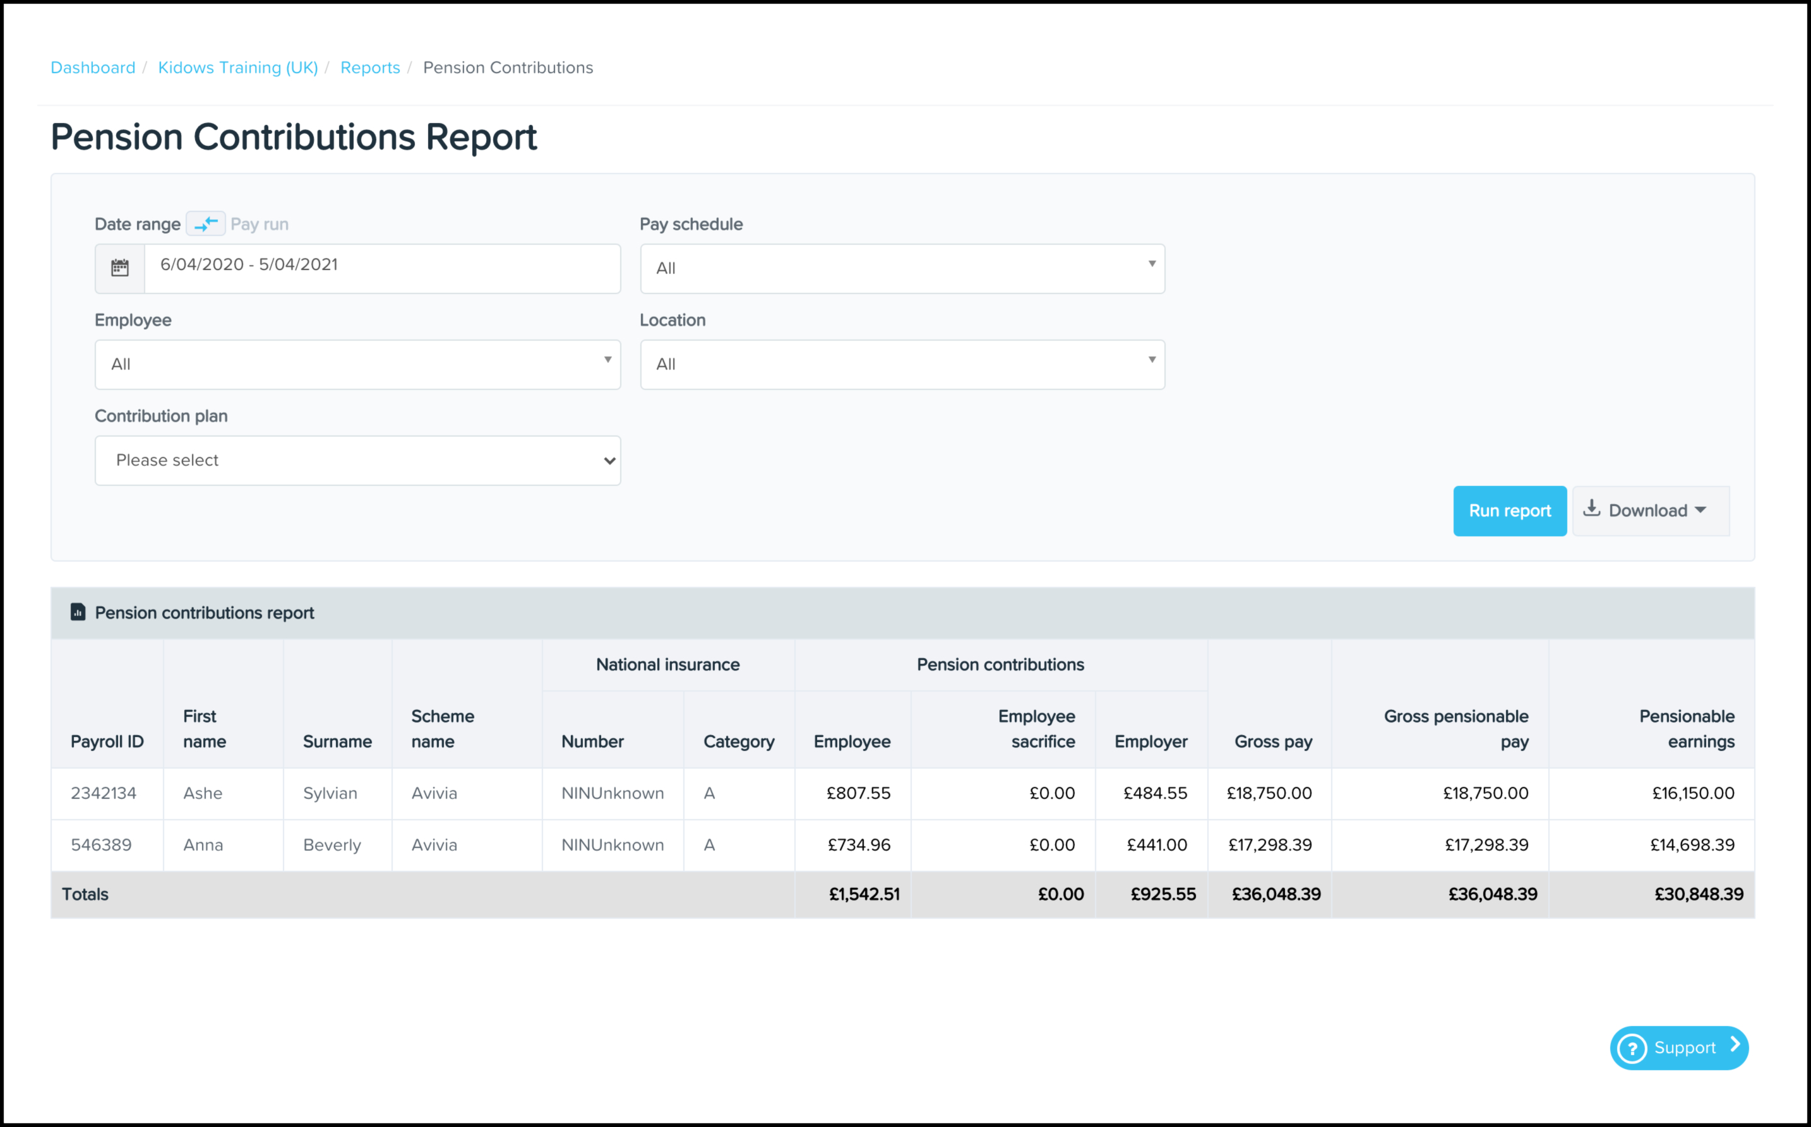
Task: Select the Pay run mode label
Action: point(260,223)
